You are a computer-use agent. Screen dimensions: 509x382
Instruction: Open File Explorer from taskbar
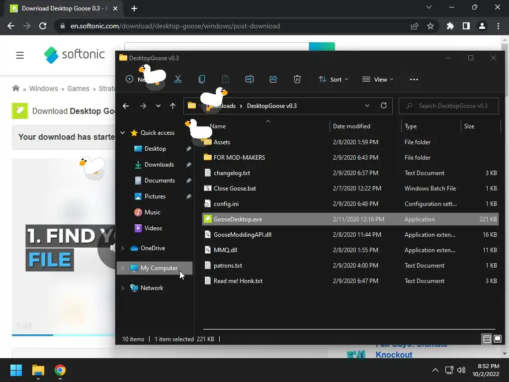(x=38, y=370)
